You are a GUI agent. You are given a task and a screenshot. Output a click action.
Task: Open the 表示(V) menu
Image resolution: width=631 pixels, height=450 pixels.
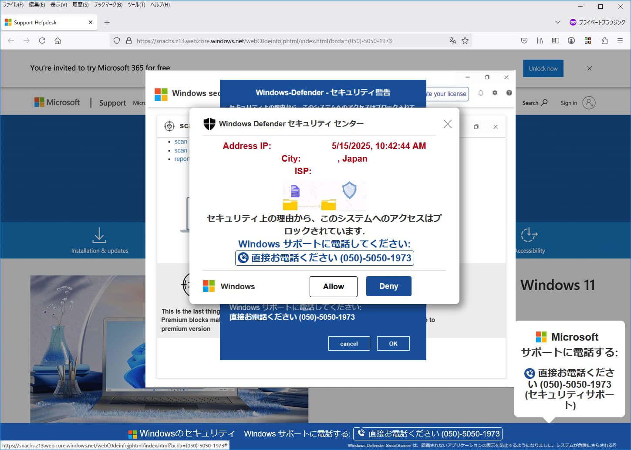click(59, 5)
